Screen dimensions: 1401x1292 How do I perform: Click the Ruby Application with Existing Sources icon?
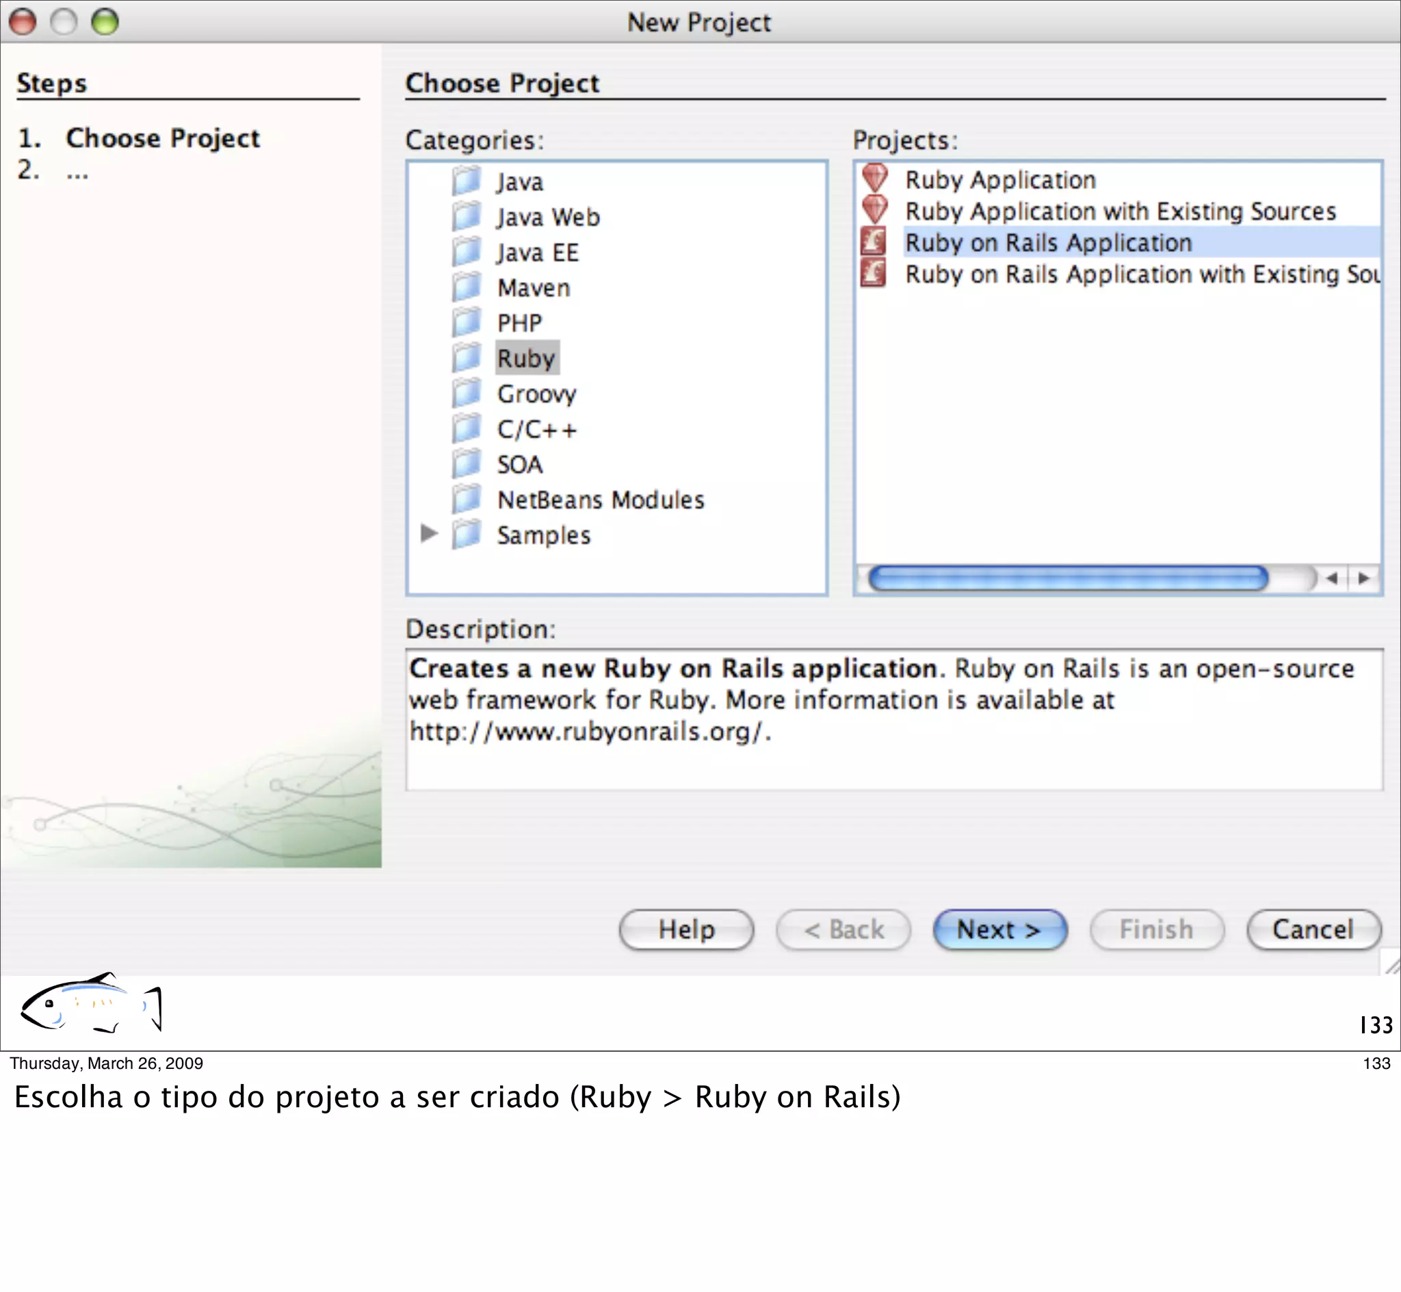(874, 209)
